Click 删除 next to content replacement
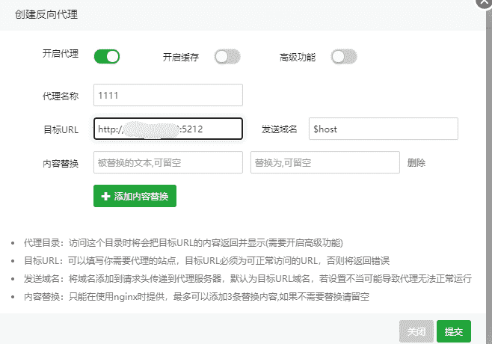Image resolution: width=492 pixels, height=344 pixels. click(416, 162)
